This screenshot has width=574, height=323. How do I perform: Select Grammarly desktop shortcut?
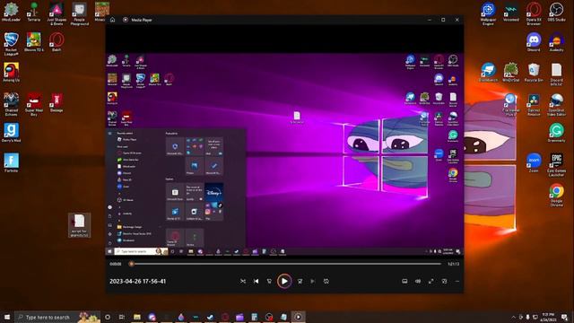click(556, 133)
